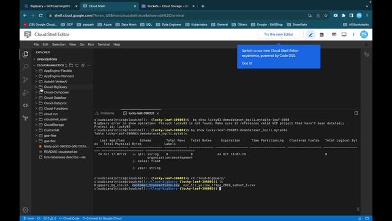Open the File menu
The image size is (392, 221).
coord(36,44)
